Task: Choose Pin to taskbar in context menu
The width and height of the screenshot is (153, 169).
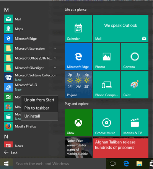Action: [x=39, y=108]
